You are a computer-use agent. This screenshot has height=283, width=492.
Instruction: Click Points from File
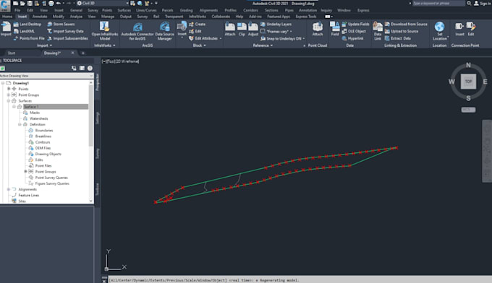pyautogui.click(x=29, y=38)
